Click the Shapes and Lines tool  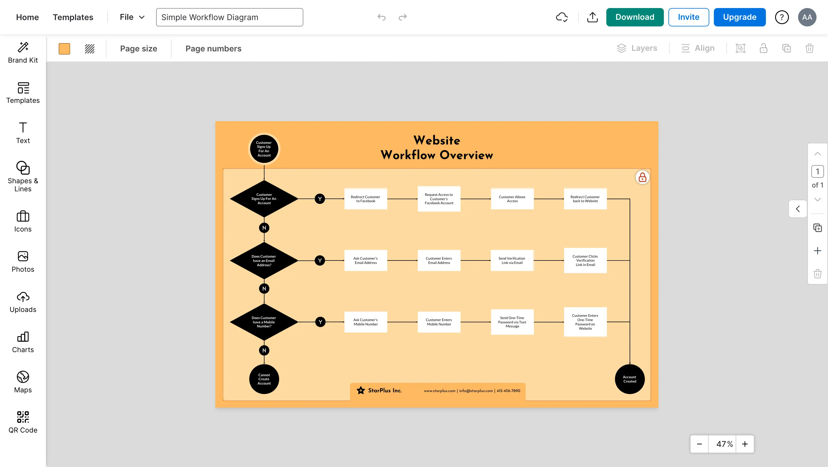click(x=23, y=177)
